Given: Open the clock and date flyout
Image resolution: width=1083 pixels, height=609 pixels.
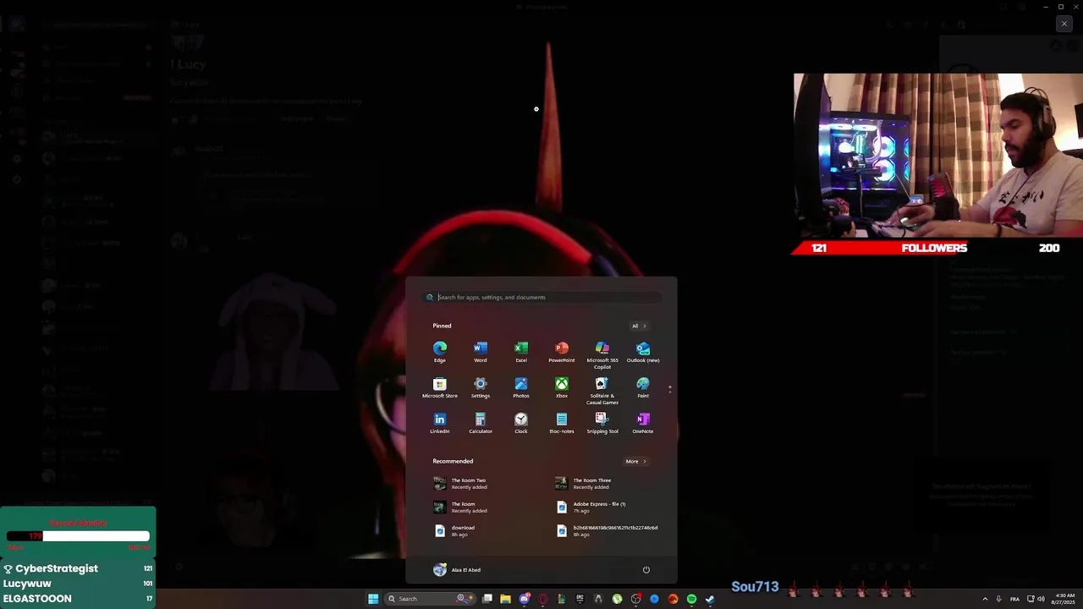Looking at the screenshot, I should click(1064, 599).
